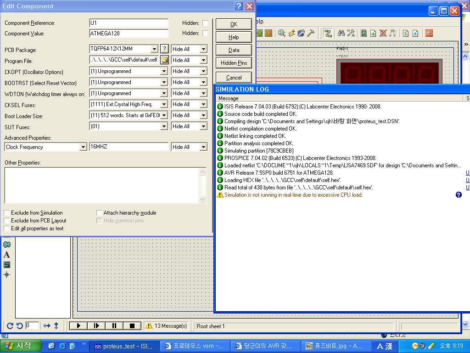
Task: Click the binoculars search icon in toolbar
Action: point(341,33)
